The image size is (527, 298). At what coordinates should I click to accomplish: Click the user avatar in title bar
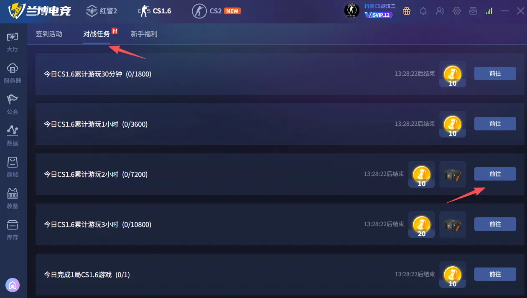[x=351, y=11]
